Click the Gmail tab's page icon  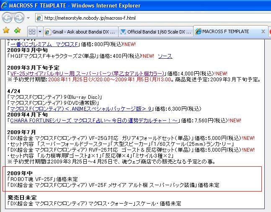tap(47, 32)
